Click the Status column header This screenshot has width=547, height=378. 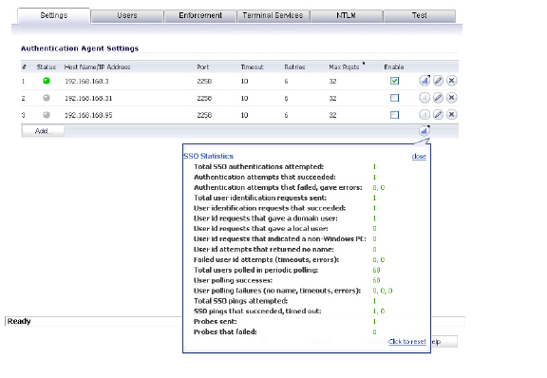[46, 67]
